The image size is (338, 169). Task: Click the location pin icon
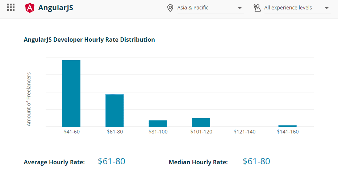click(x=170, y=8)
